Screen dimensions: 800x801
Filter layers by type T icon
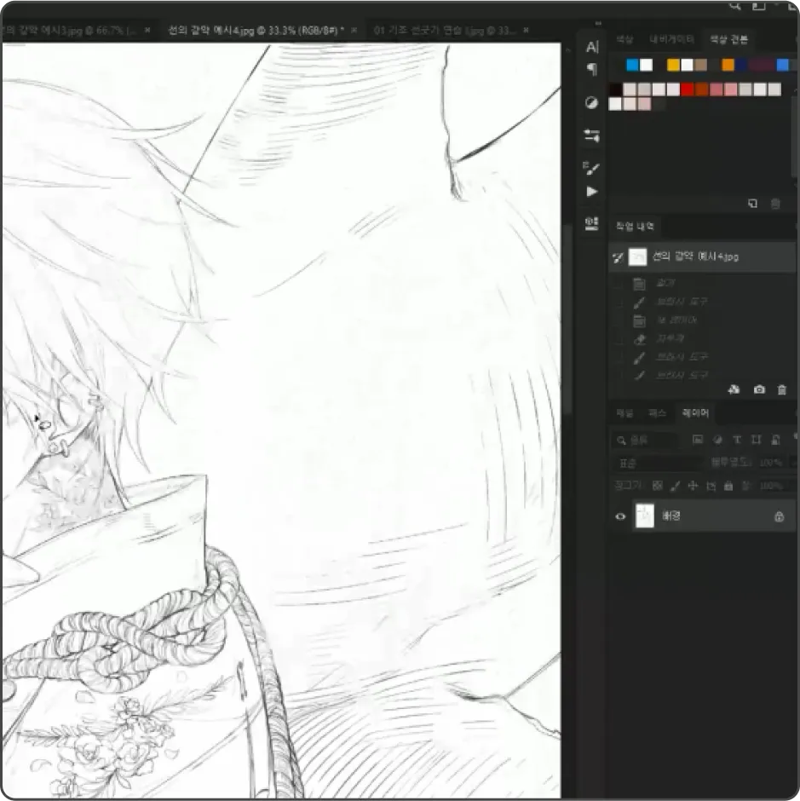pos(737,440)
